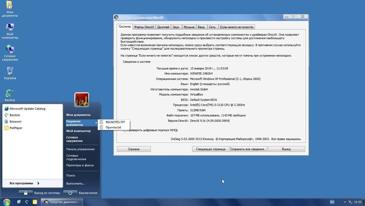Click the DxDiag title bar icon
The image size is (365, 206).
point(116,17)
